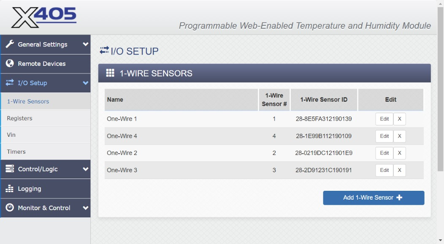The width and height of the screenshot is (444, 244).
Task: Expand the General Settings chevron
Action: 86,44
